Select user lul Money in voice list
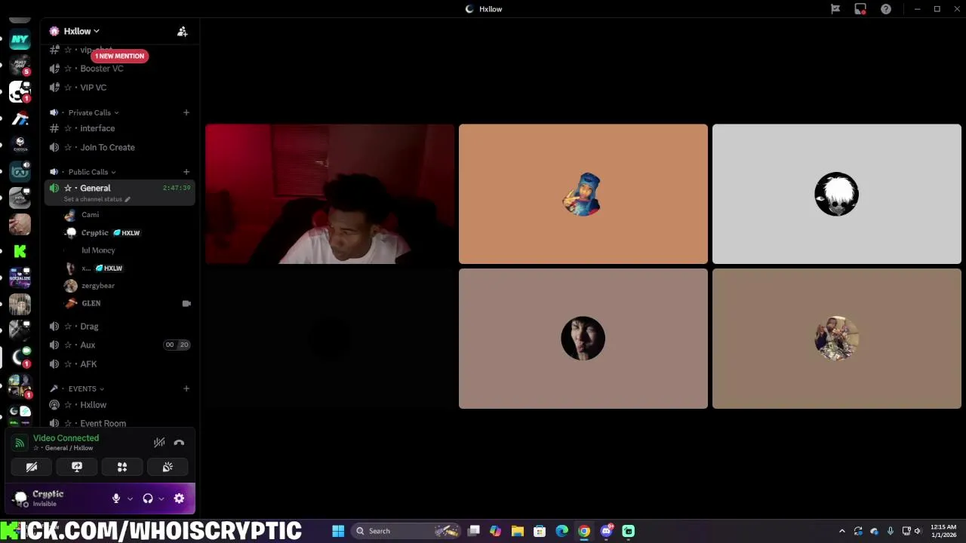The height and width of the screenshot is (543, 966). pos(98,250)
